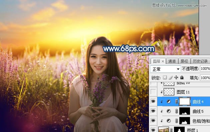Viewport: 210px width, 132px height.
Task: Hide the 色相/饱和 layer eye icon
Action: [153, 121]
